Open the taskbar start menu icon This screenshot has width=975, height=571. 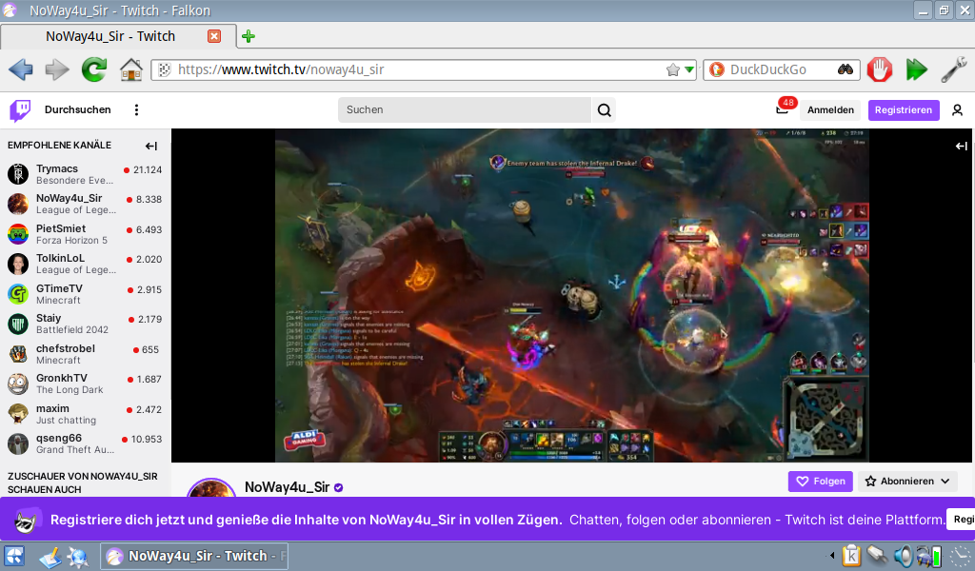tap(14, 556)
